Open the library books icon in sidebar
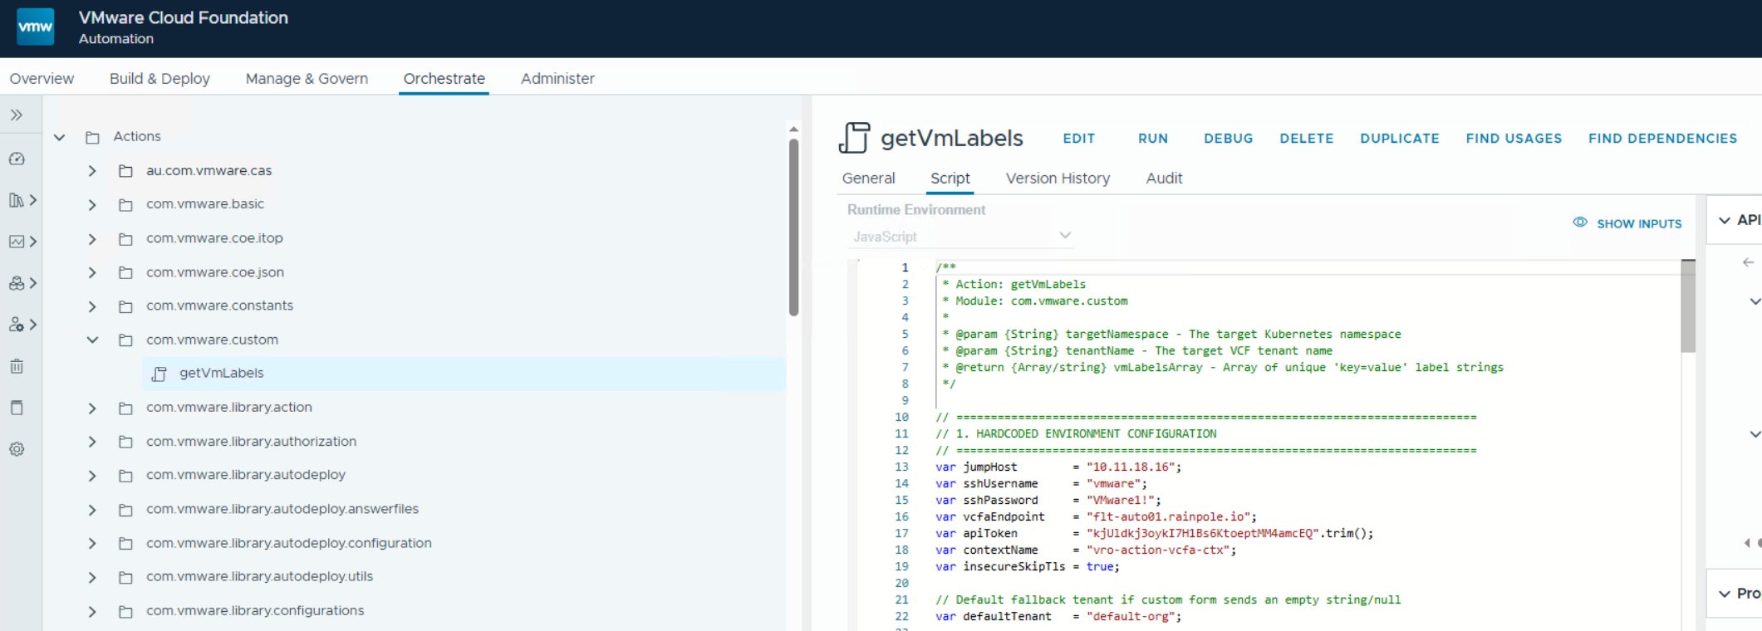 17,200
